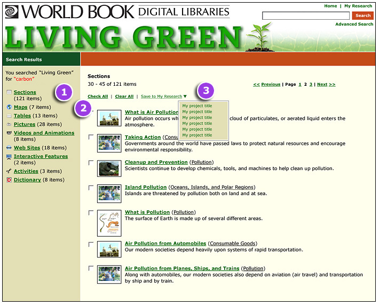Check the Planes, Ships, and Trains box
The width and height of the screenshot is (379, 306).
coord(91,268)
